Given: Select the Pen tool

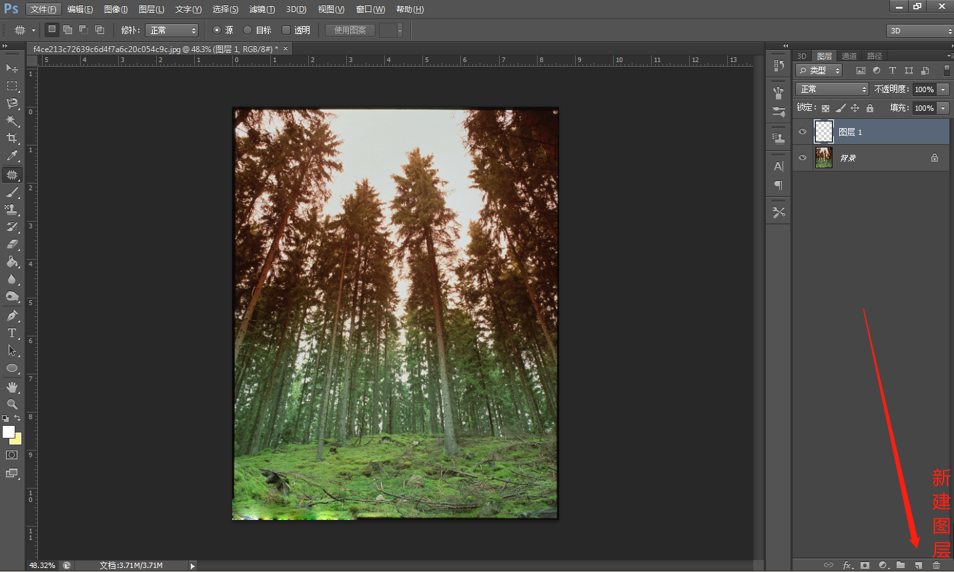Looking at the screenshot, I should [x=12, y=316].
